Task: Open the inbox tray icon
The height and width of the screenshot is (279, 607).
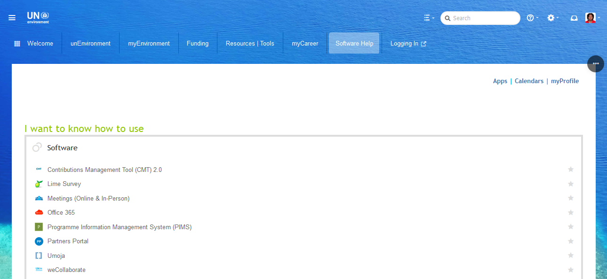Action: 574,18
